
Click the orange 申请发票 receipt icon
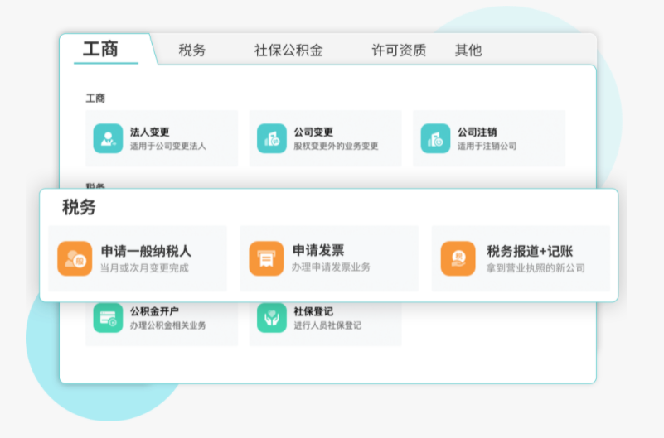point(266,258)
